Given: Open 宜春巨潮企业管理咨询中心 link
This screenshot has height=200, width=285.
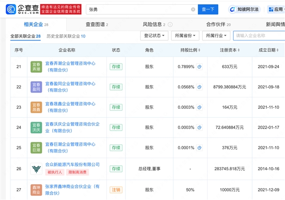Looking at the screenshot, I should (70, 148).
